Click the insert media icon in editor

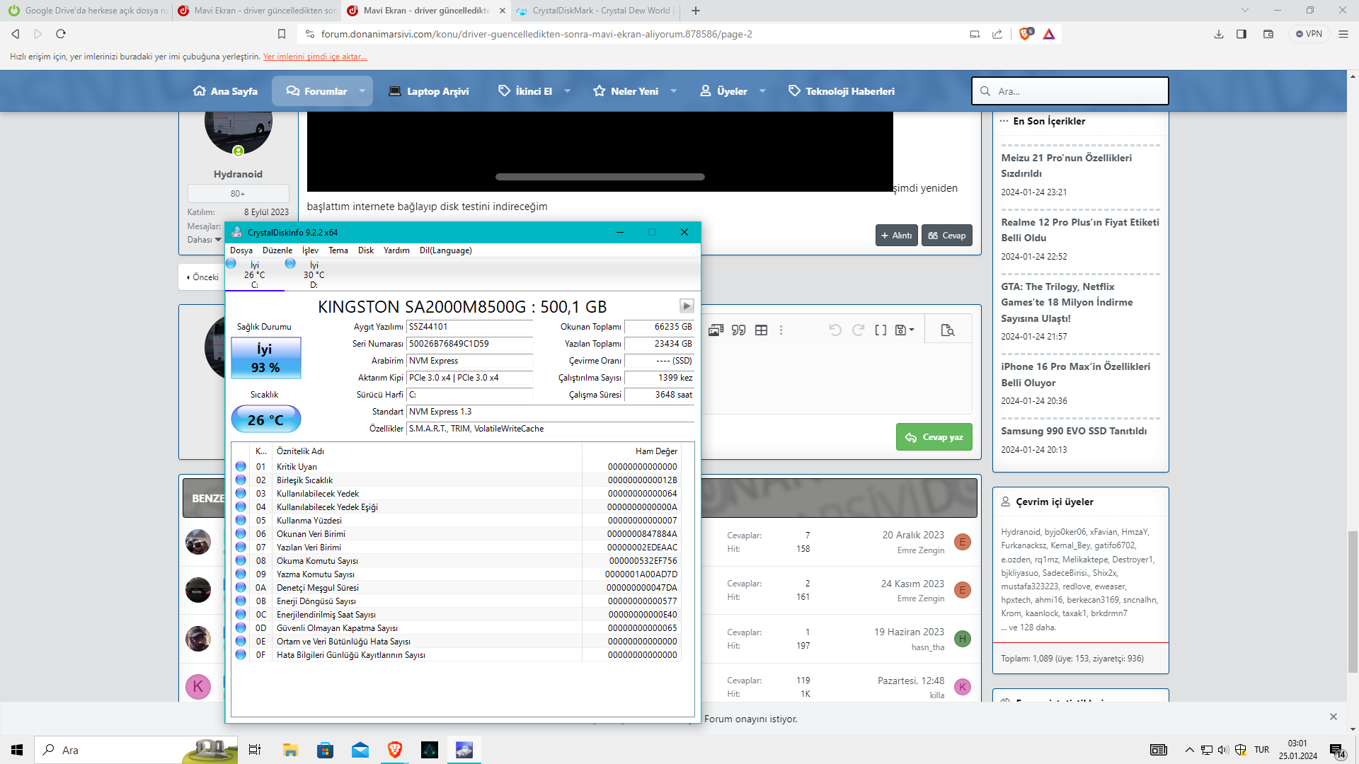coord(716,330)
